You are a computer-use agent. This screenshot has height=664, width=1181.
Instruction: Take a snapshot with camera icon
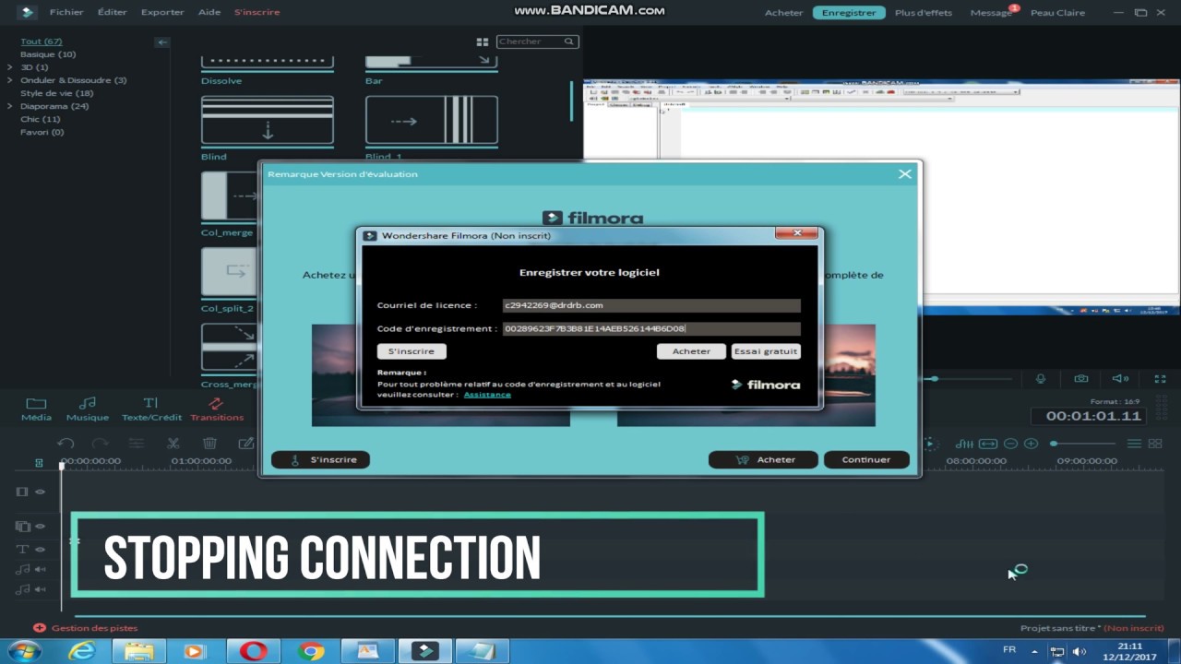point(1080,379)
